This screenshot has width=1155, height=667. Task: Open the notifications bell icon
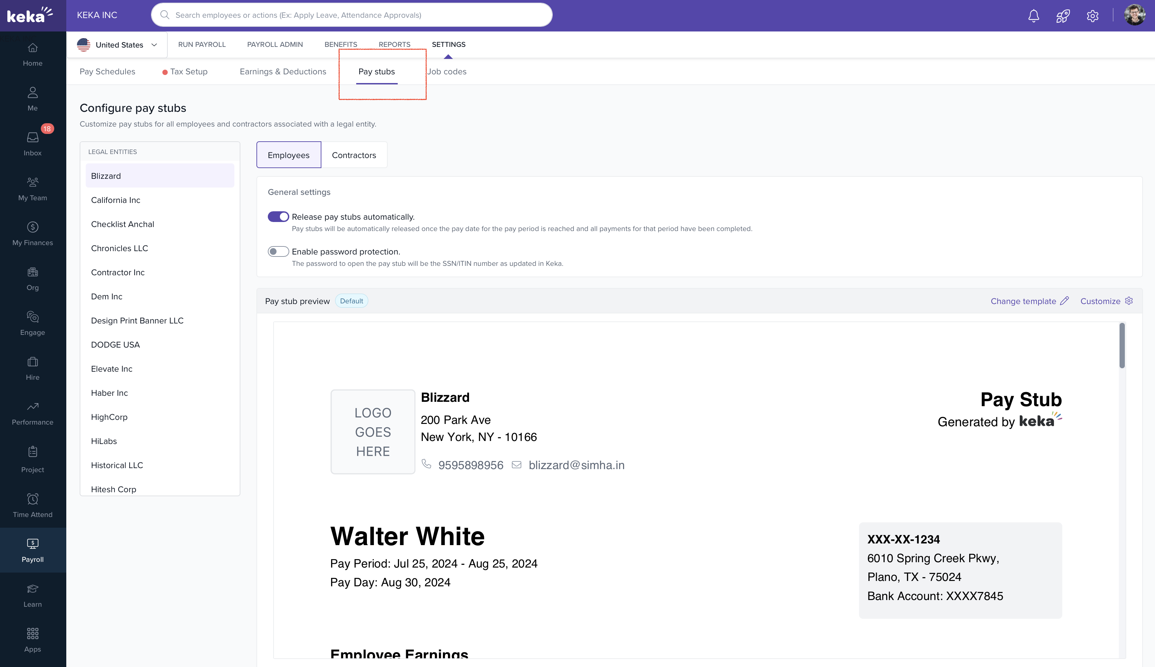[1033, 16]
